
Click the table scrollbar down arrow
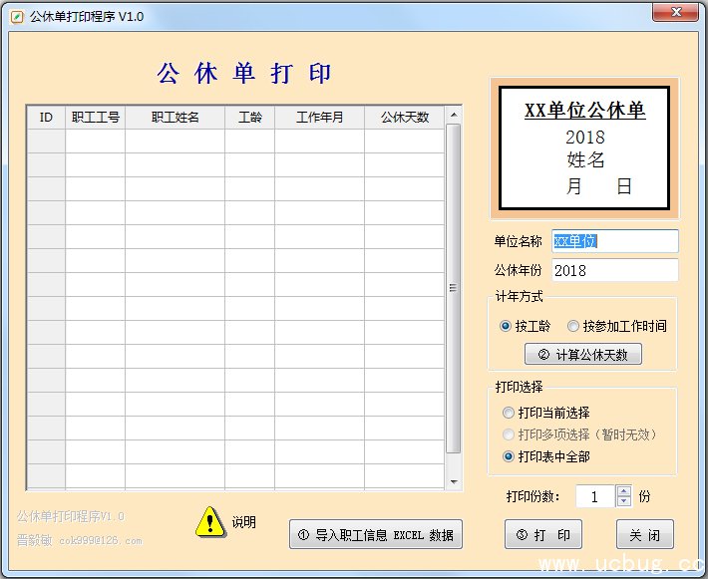click(454, 481)
